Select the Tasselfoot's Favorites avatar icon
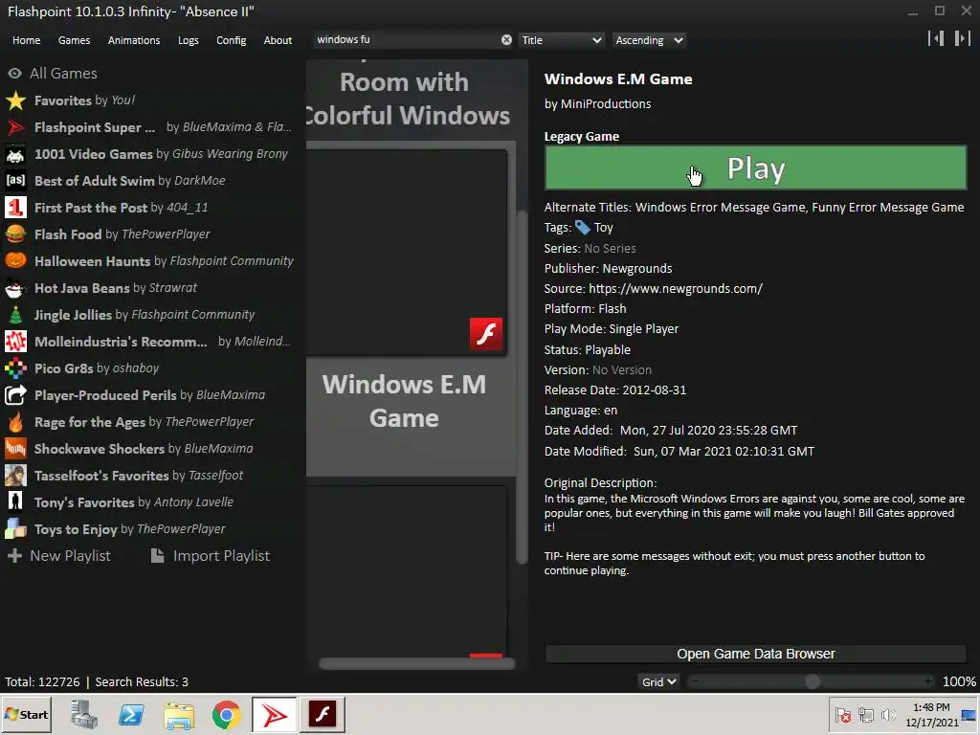This screenshot has width=980, height=735. pos(15,476)
